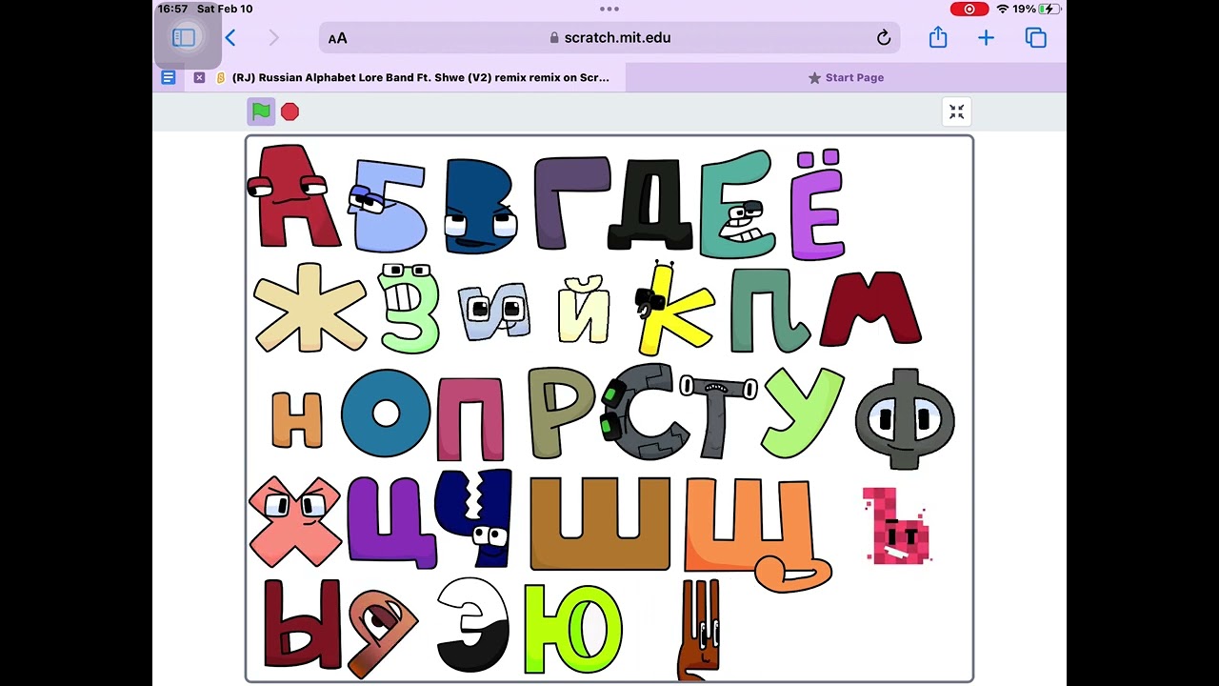This screenshot has width=1219, height=686.
Task: Click the pale blue letter И character
Action: 493,311
